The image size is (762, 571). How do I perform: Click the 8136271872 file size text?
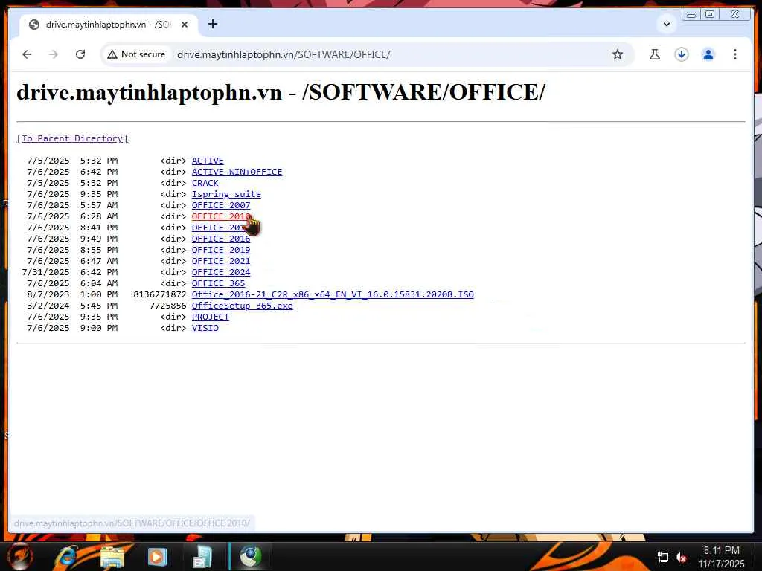point(160,294)
